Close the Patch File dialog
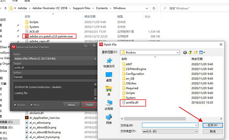The width and height of the screenshot is (229, 140). (221, 45)
